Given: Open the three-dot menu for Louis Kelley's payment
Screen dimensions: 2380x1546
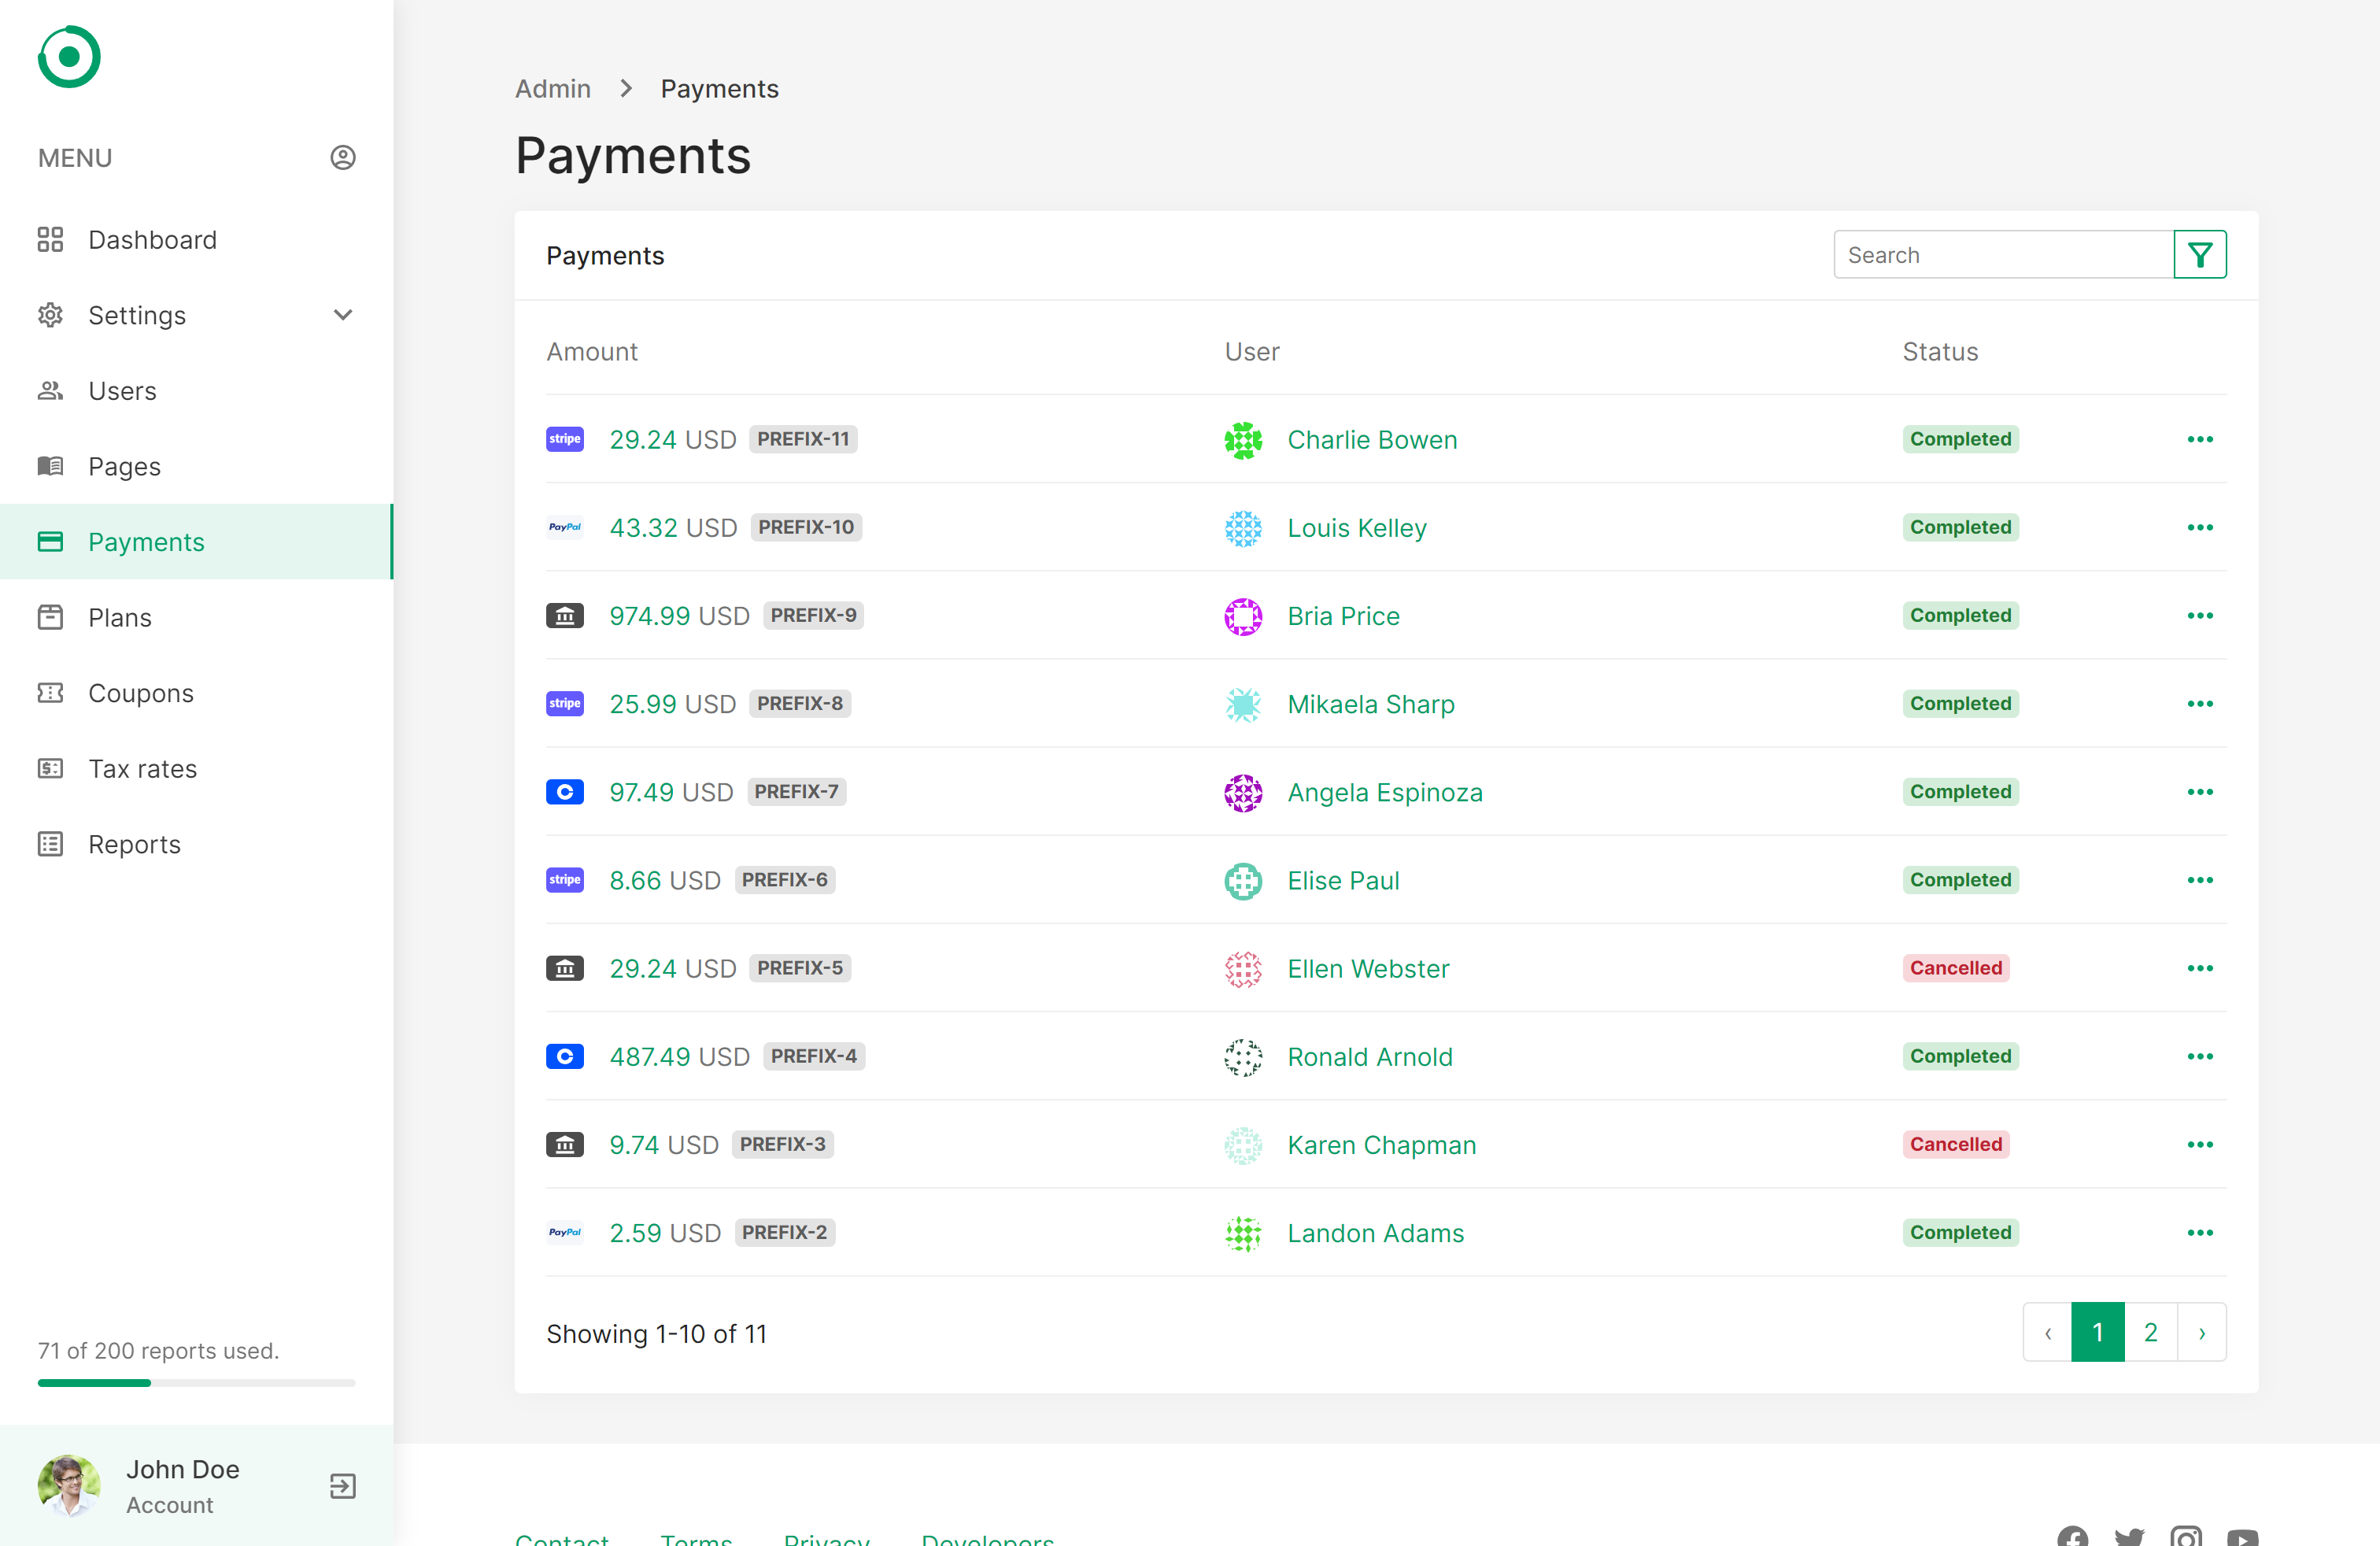Looking at the screenshot, I should [2199, 528].
